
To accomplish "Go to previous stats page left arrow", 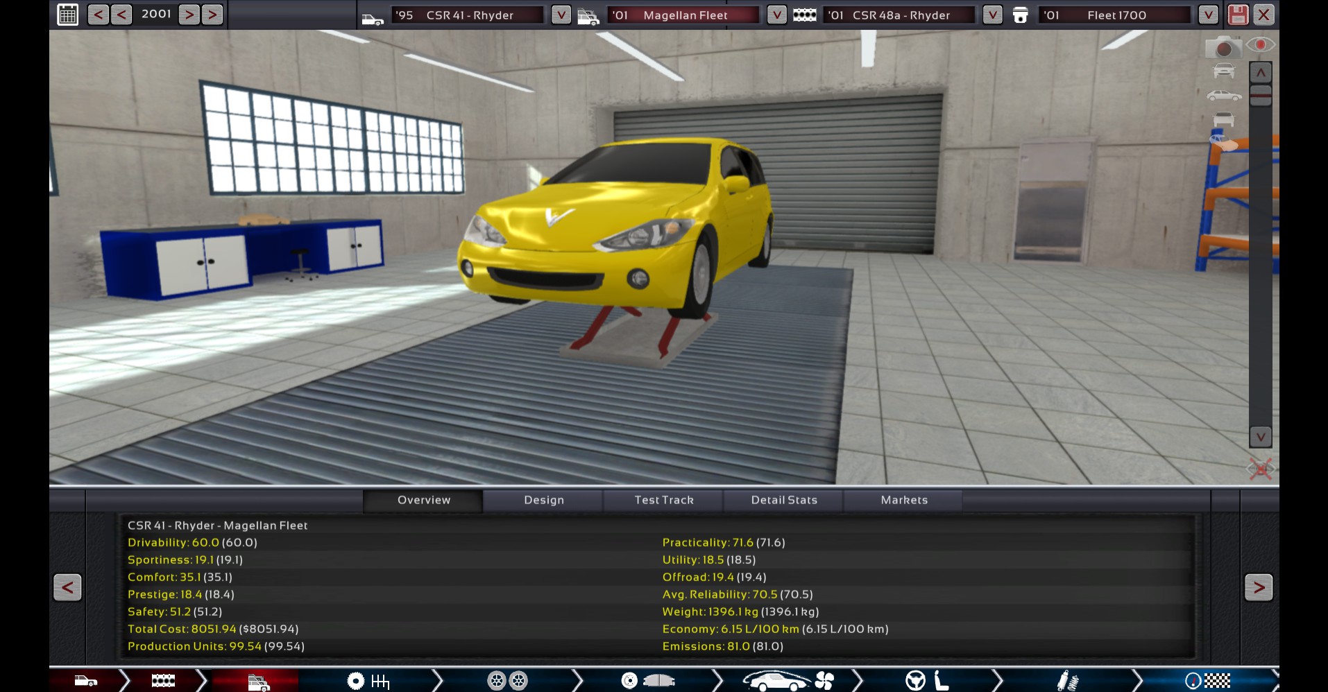I will (x=67, y=587).
